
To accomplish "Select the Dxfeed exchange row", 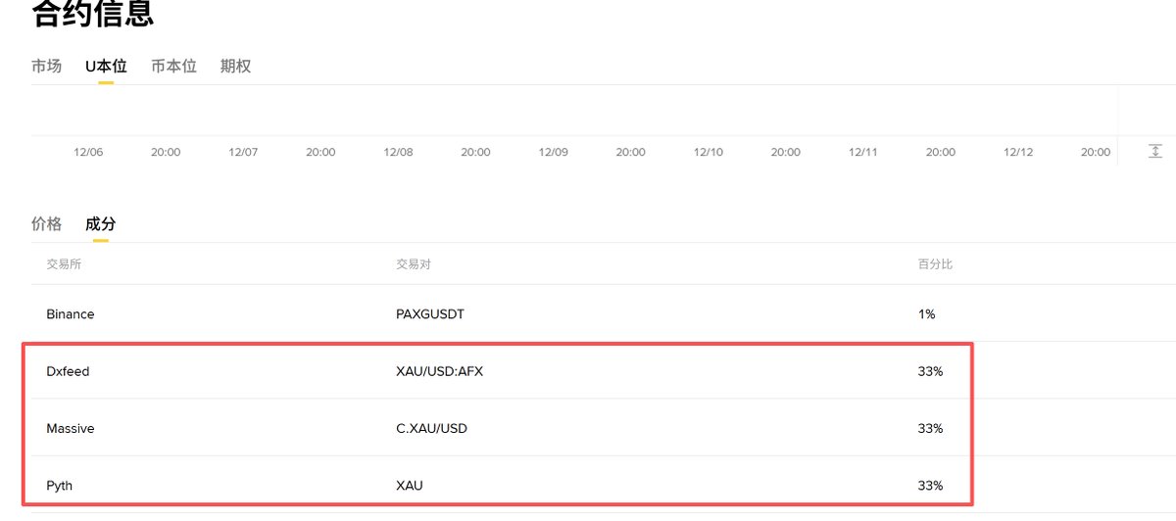I will [x=68, y=371].
